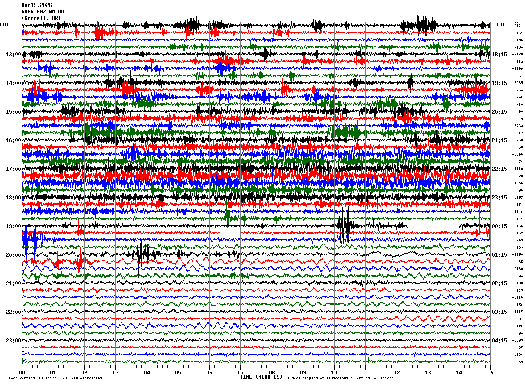This screenshot has height=384, width=525.
Task: Click minute tick label 14
Action: pyautogui.click(x=459, y=372)
